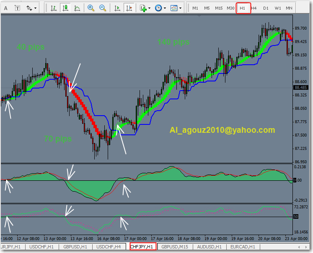Toggle chart auto scroll
313x253 pixels.
click(x=117, y=8)
